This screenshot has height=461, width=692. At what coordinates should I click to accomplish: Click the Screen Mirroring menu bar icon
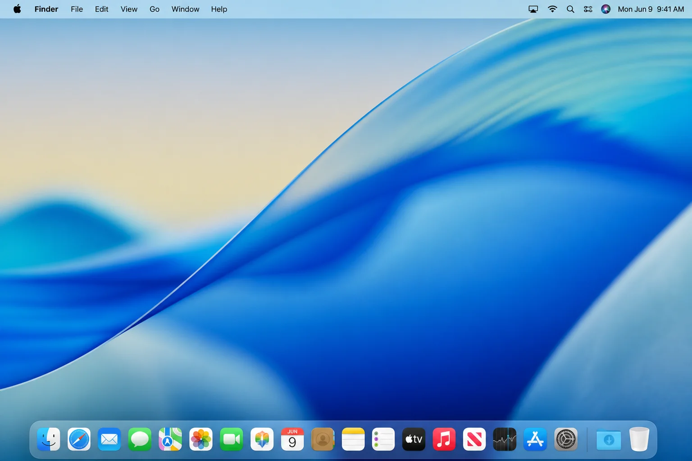pos(533,9)
